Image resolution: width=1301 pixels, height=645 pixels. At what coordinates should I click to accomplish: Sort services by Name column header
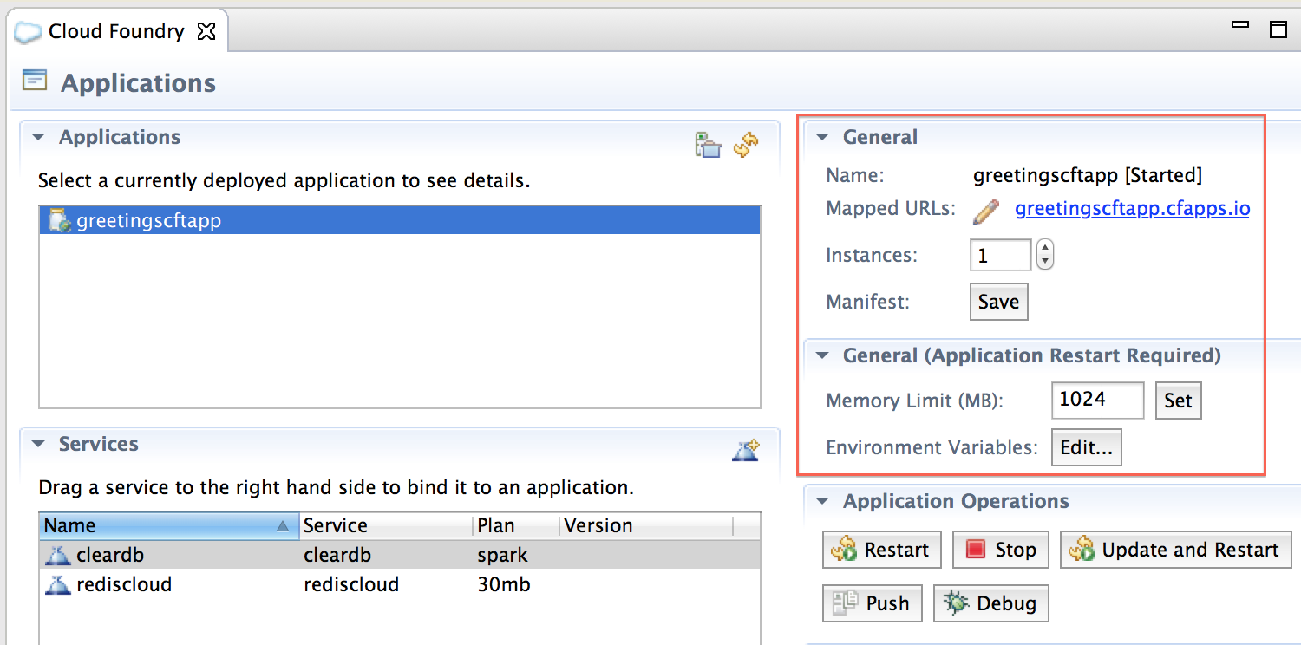[x=165, y=526]
